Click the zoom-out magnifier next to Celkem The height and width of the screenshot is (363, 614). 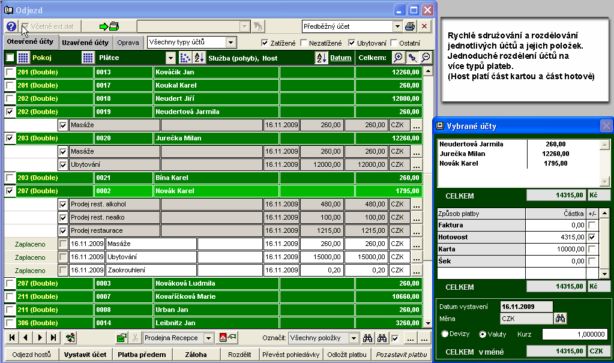426,58
